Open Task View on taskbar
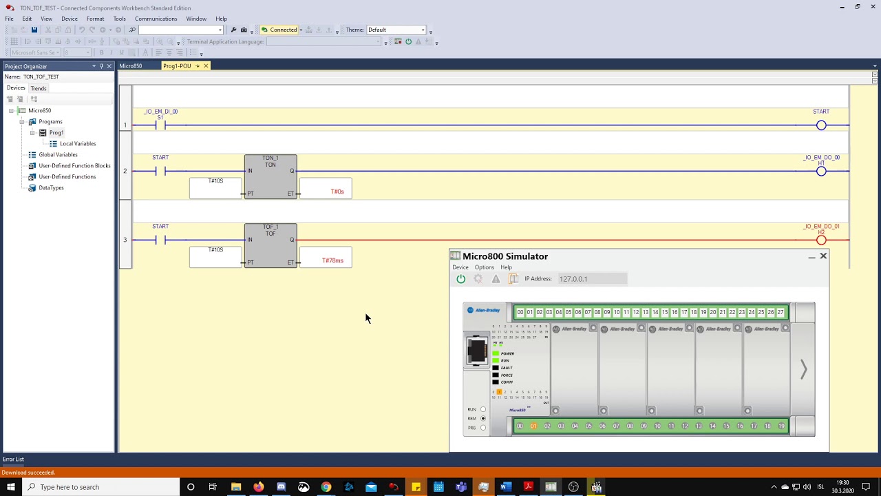The width and height of the screenshot is (881, 496). [213, 487]
